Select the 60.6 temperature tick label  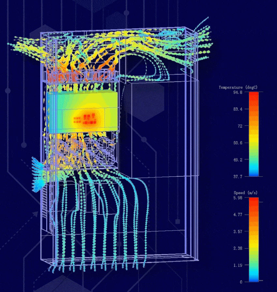click(238, 143)
